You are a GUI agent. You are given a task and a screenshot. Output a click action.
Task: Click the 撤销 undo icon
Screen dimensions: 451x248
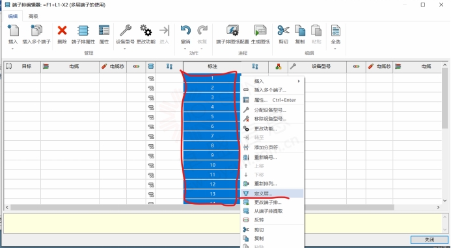pos(185,31)
